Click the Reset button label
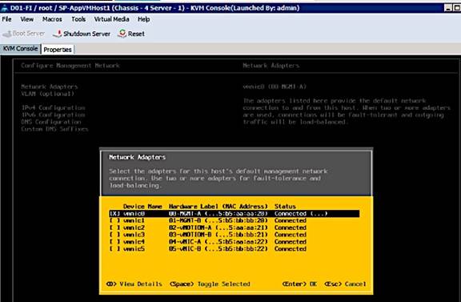Viewport: 461px width, 302px height. pos(136,34)
